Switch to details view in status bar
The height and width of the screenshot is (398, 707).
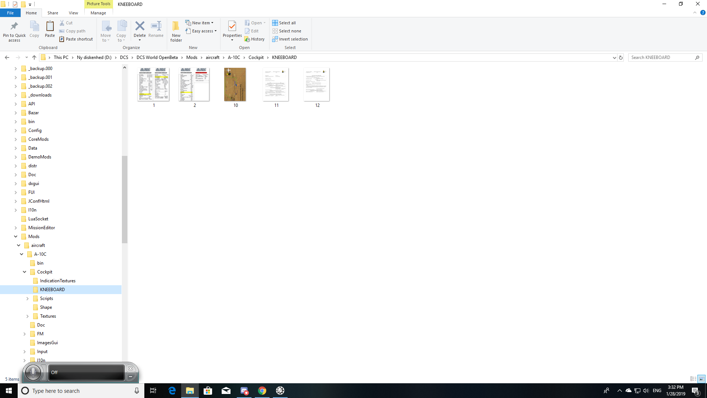click(x=693, y=379)
